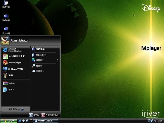Open 我的电脑 in Start menu right pane
This screenshot has height=123, width=164.
coord(45,49)
